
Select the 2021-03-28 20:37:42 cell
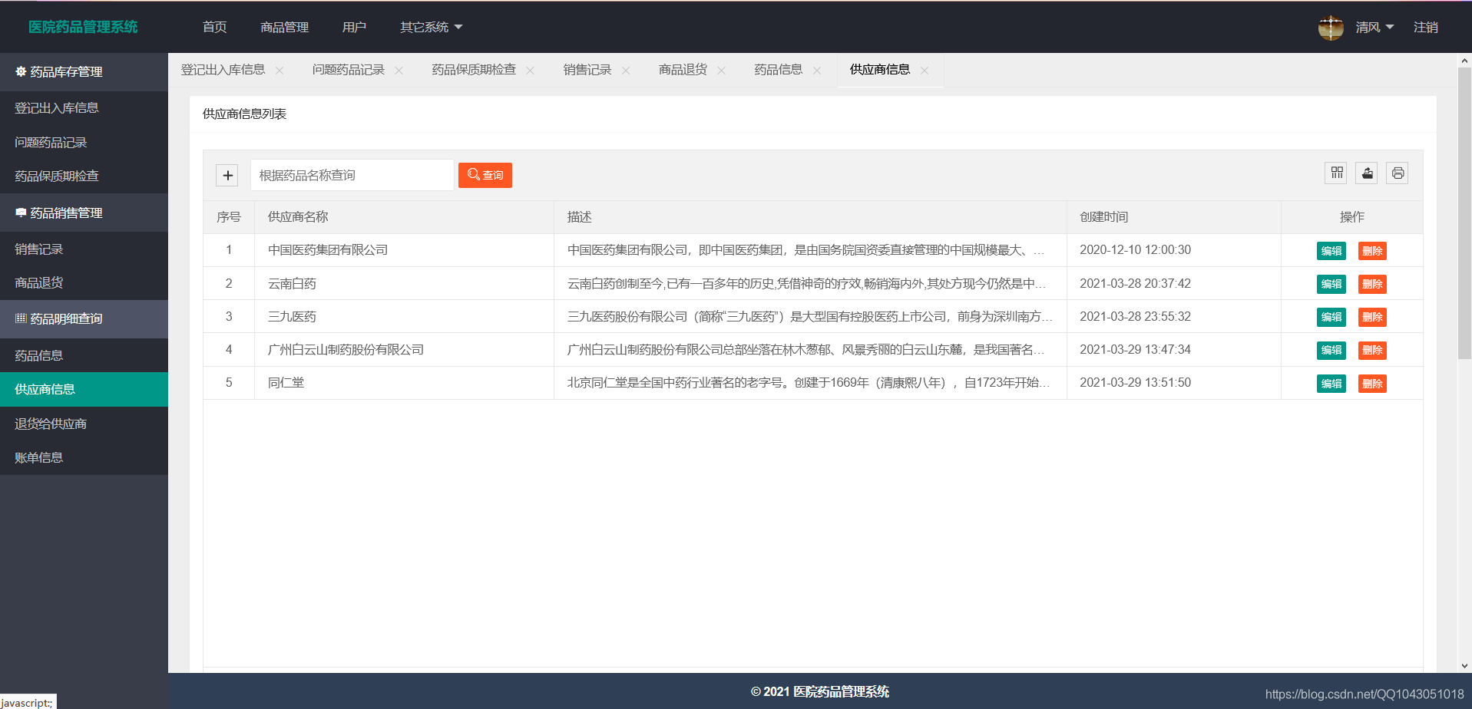pos(1173,284)
